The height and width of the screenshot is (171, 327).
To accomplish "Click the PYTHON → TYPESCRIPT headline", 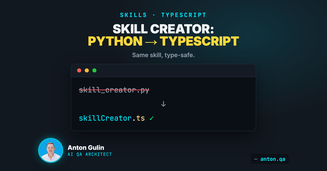I will tap(163, 41).
